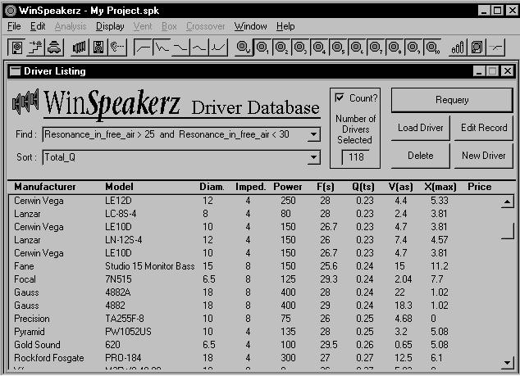520x376 pixels.
Task: Click the X(max) column header
Action: (x=440, y=187)
